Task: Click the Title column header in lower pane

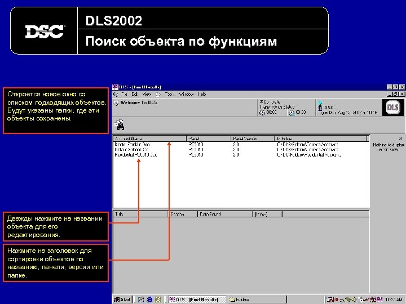Action: tap(141, 214)
